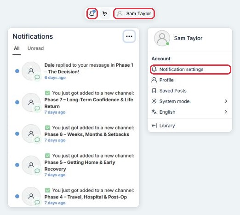Open Profile from the account menu

(190, 80)
